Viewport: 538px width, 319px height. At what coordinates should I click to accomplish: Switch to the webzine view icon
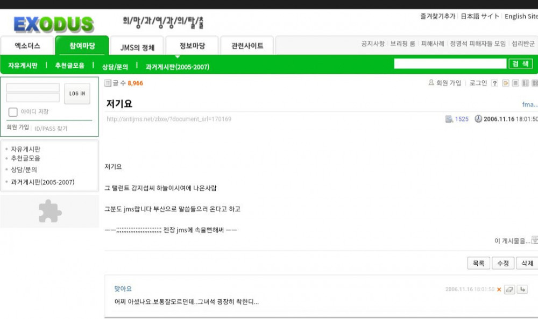(x=525, y=83)
